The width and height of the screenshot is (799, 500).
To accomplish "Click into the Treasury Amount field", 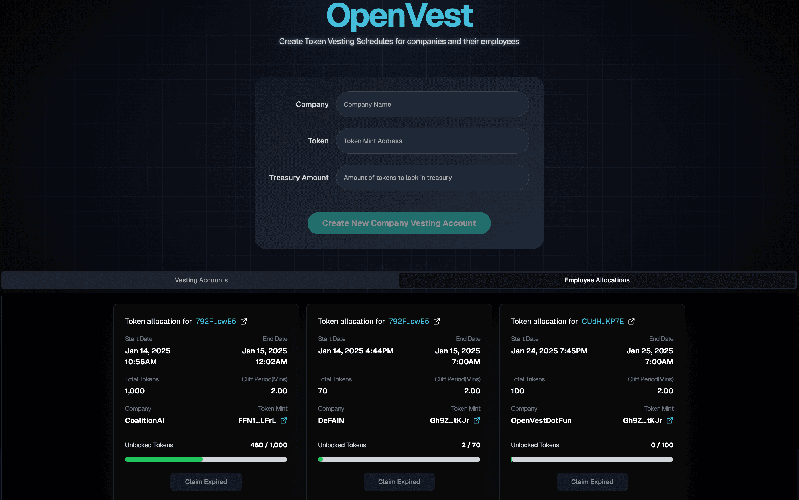I will point(432,178).
